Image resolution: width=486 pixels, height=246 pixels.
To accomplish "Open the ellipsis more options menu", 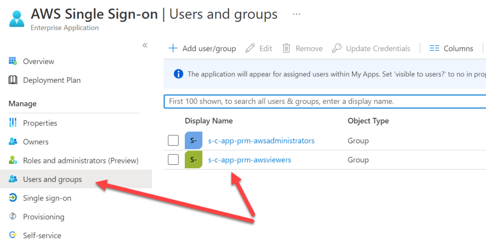I will [296, 14].
